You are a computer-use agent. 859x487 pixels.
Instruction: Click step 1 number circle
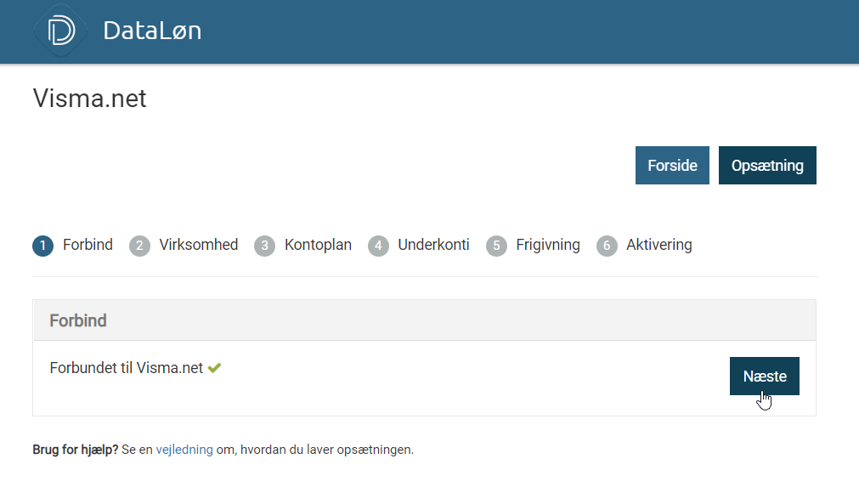click(43, 246)
